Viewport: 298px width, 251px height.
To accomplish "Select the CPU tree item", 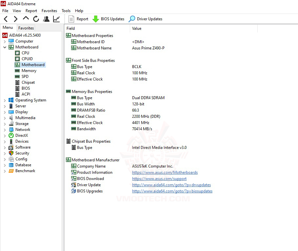I will [22, 53].
